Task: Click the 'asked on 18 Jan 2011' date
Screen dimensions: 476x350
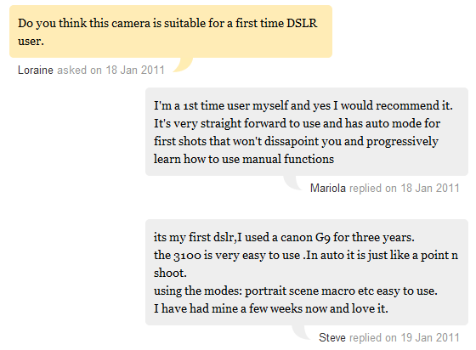Action: point(110,70)
